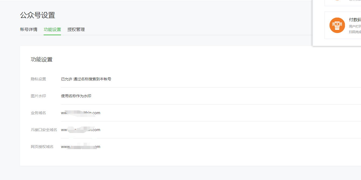Click the JS接口安全域名 domain value

coord(81,130)
